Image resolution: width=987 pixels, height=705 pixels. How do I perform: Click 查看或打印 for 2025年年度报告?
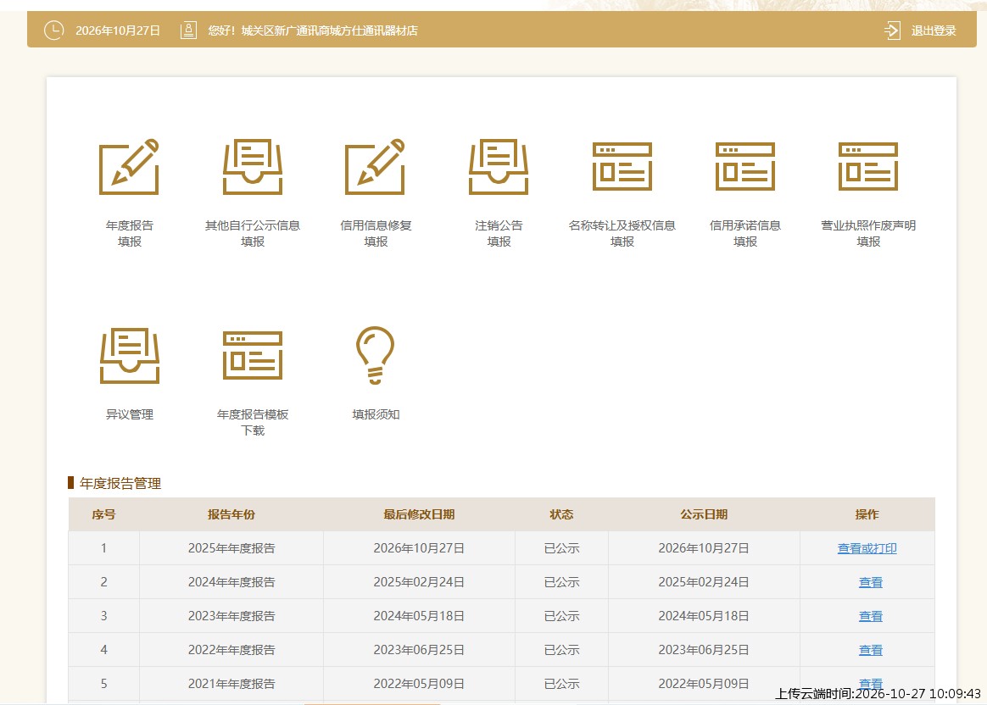pos(867,548)
